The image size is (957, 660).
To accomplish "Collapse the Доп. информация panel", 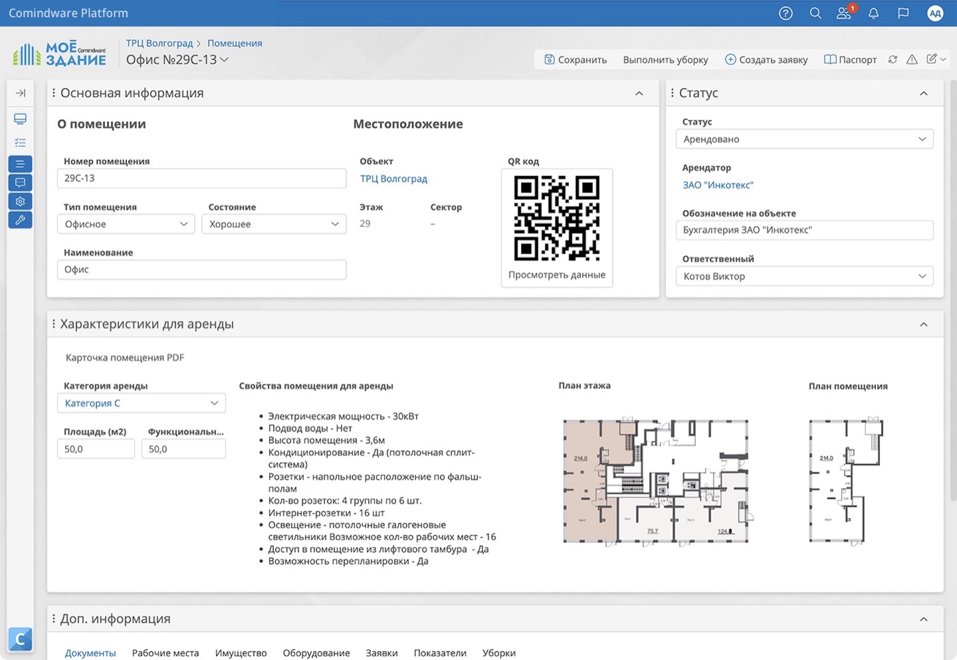I will coord(924,619).
